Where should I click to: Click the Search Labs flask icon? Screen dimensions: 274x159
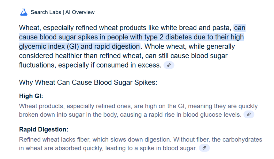24,12
